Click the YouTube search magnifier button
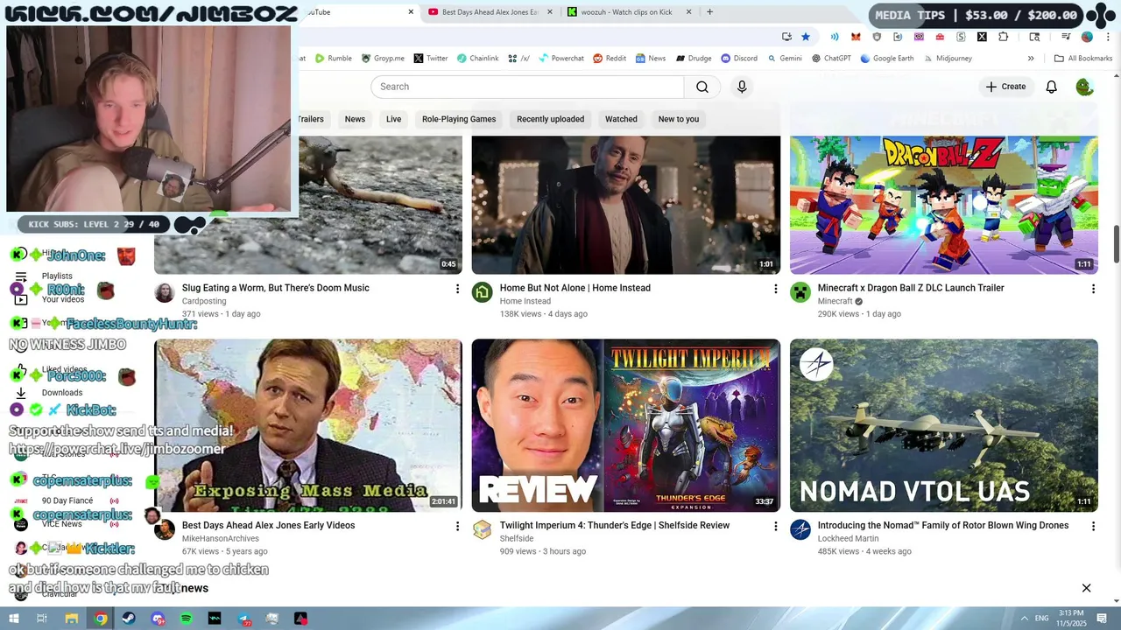The height and width of the screenshot is (630, 1121). pyautogui.click(x=702, y=87)
